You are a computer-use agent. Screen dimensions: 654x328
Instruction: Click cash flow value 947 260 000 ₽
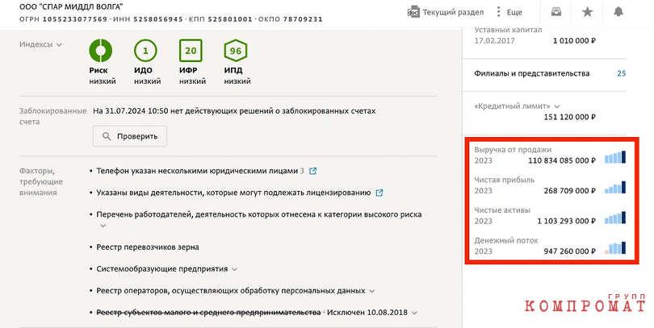coord(569,251)
